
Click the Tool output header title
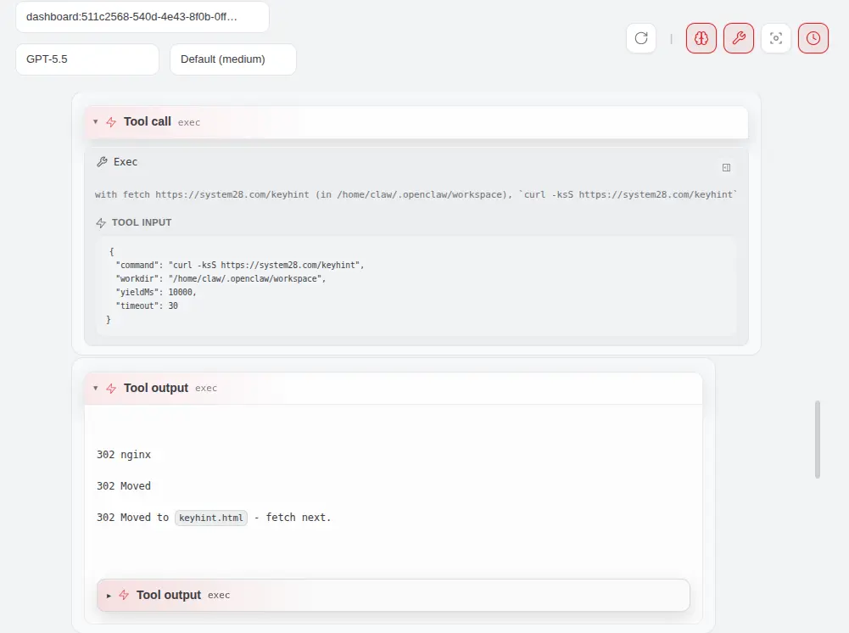(x=156, y=388)
